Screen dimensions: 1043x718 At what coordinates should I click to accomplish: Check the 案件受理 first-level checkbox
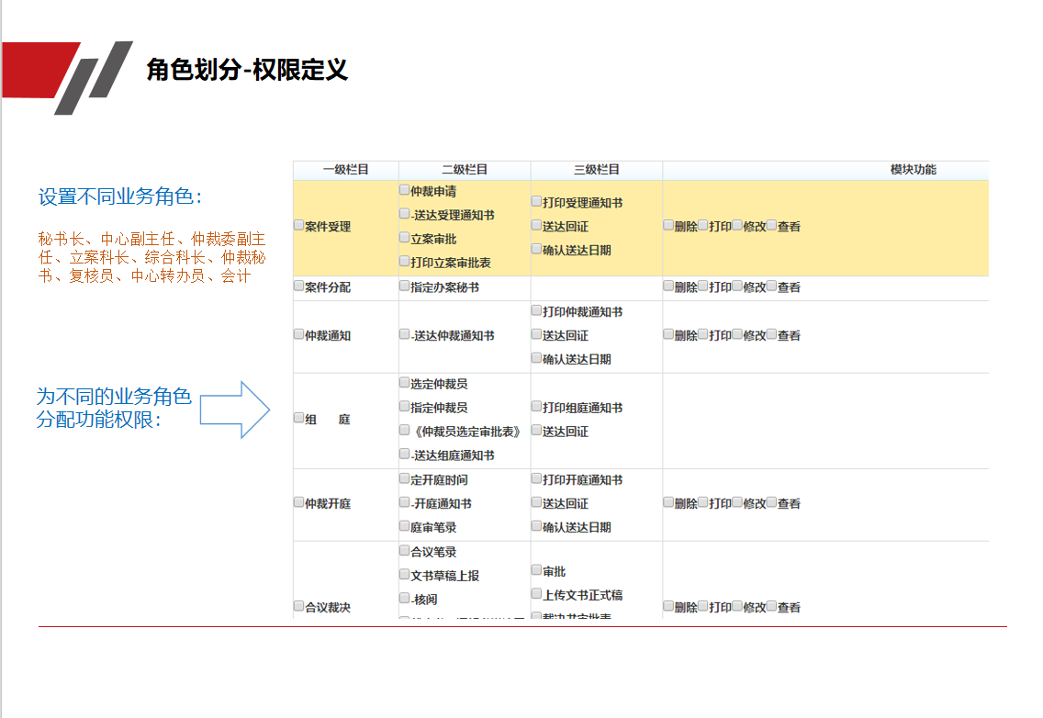pos(298,225)
